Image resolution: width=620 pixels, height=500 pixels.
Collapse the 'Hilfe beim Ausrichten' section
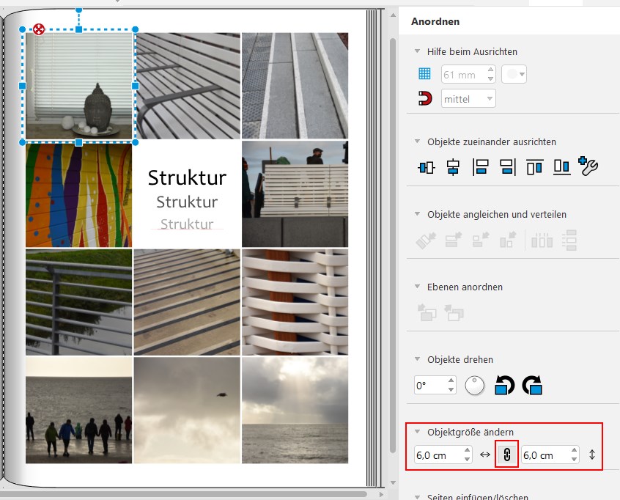(418, 51)
